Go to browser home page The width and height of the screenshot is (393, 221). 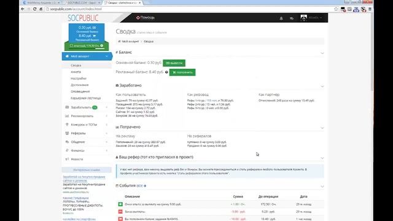[x=41, y=9]
